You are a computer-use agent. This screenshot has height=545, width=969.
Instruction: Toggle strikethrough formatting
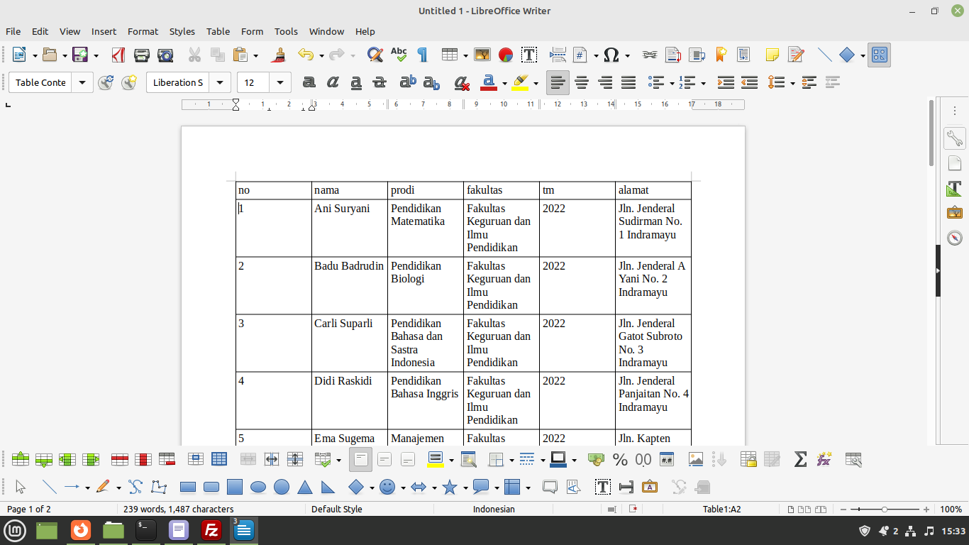(380, 82)
